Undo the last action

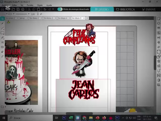[x=45, y=9]
